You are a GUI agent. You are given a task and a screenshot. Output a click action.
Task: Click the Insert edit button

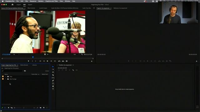pos(59,61)
